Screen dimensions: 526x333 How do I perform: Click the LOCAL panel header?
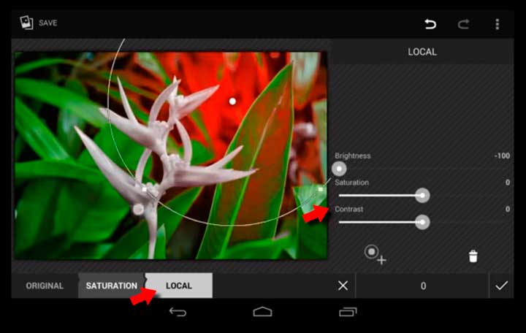point(422,52)
